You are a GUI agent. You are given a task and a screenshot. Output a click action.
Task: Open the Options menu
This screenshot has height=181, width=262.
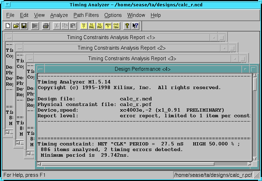(x=113, y=15)
